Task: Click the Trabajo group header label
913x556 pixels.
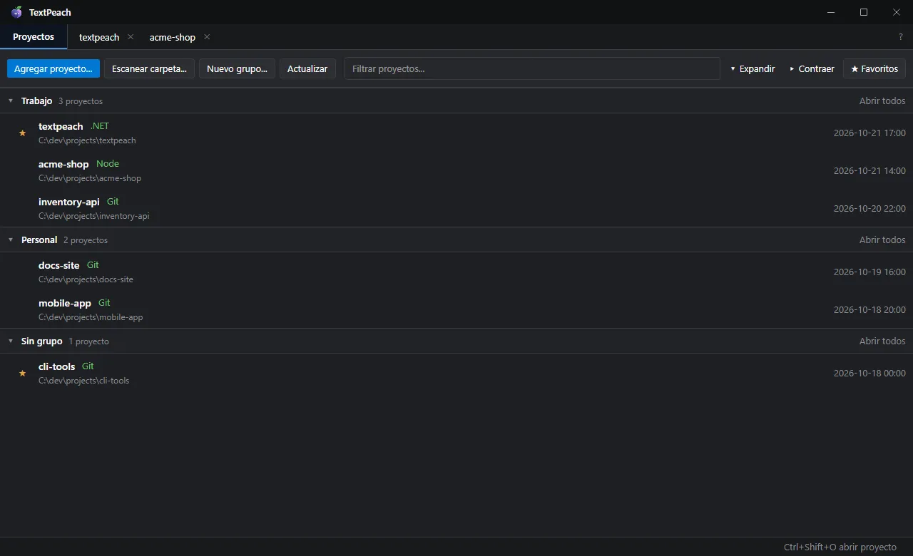Action: [37, 101]
